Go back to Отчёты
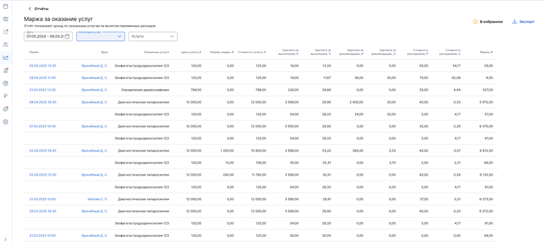 tap(39, 9)
